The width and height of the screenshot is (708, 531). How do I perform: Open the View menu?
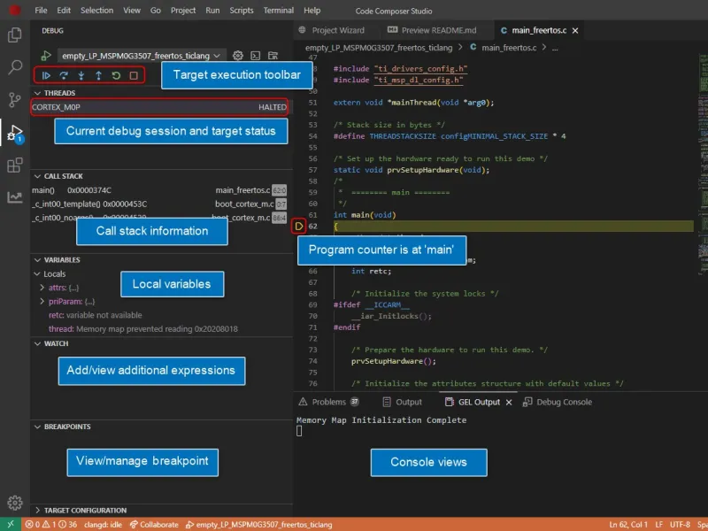tap(132, 11)
